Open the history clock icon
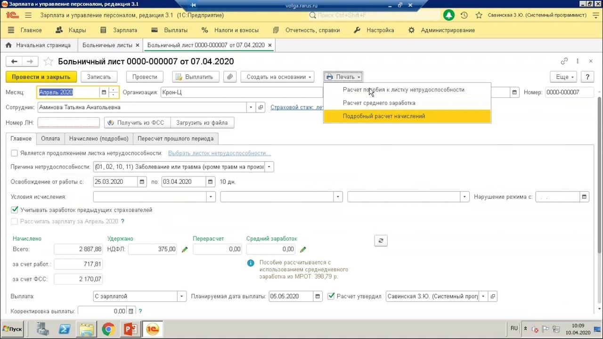This screenshot has width=603, height=339. (464, 15)
